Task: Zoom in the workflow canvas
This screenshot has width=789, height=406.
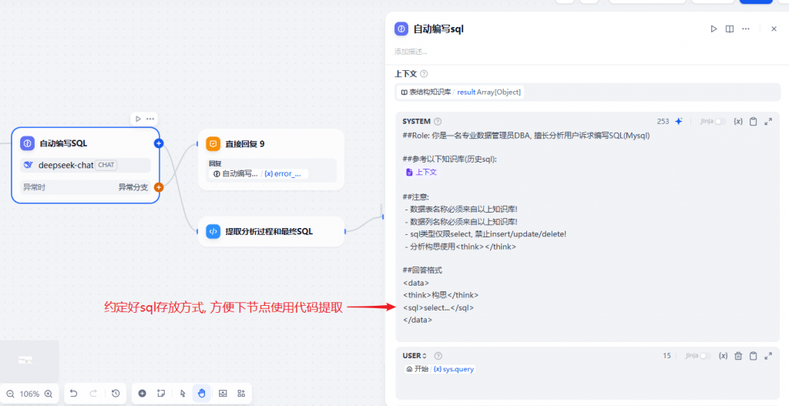Action: click(x=49, y=394)
